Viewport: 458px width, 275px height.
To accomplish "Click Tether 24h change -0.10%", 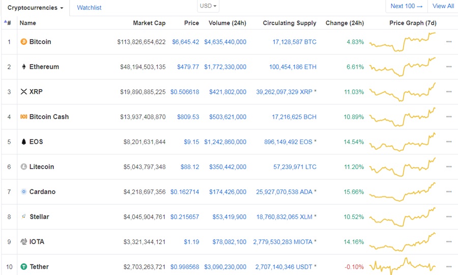I will pyautogui.click(x=354, y=267).
